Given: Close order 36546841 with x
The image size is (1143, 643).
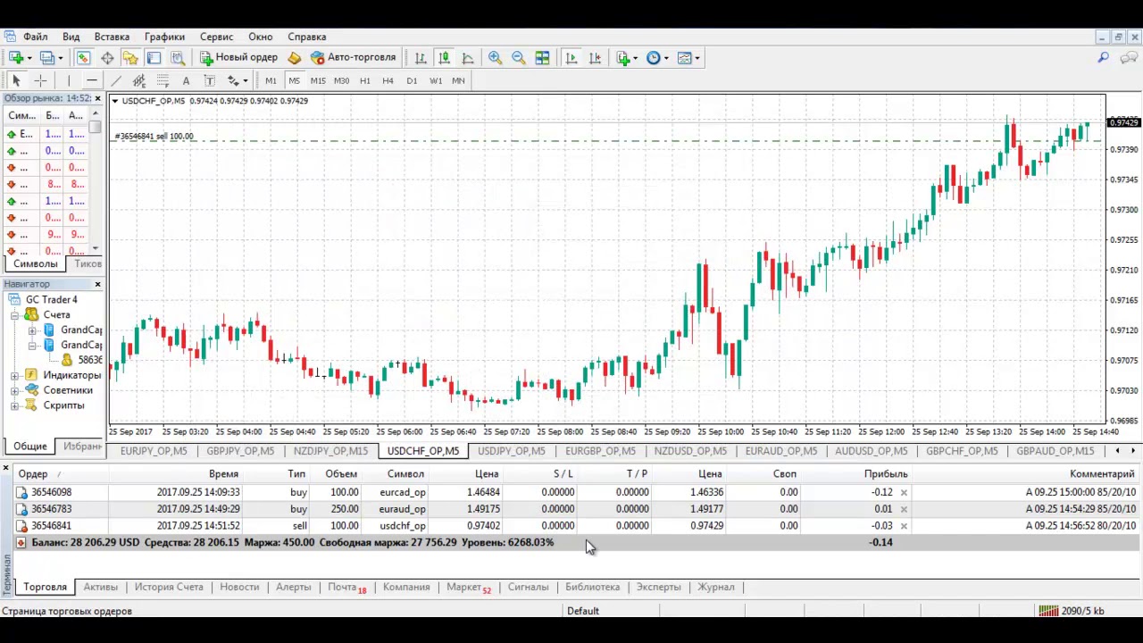Looking at the screenshot, I should [x=904, y=526].
